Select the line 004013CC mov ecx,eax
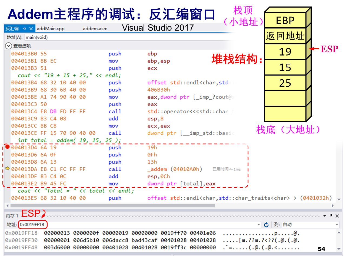 [91, 126]
